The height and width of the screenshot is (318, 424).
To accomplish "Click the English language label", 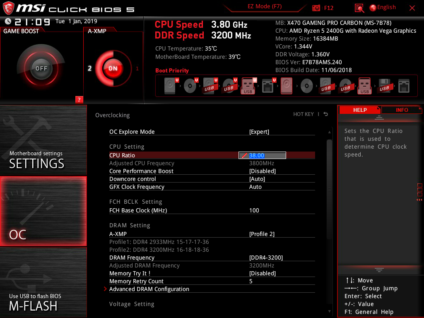I will (386, 7).
